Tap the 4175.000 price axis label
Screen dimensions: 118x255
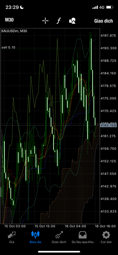click(108, 98)
